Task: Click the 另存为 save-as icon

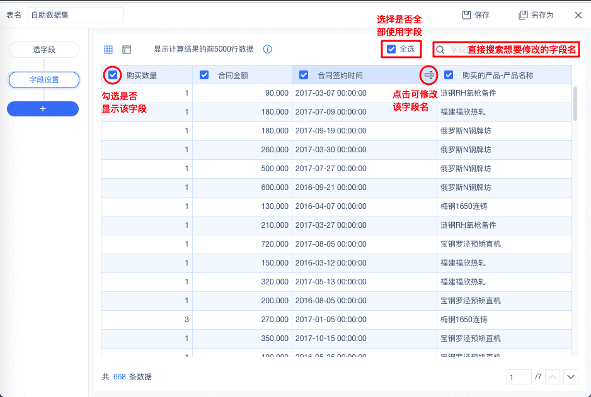Action: [523, 15]
